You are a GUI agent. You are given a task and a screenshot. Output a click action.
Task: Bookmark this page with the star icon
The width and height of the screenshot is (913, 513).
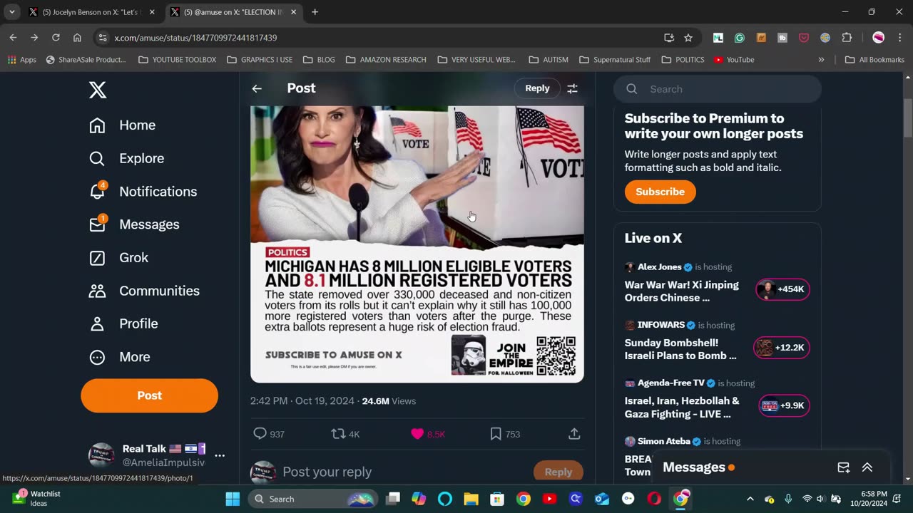pyautogui.click(x=688, y=38)
